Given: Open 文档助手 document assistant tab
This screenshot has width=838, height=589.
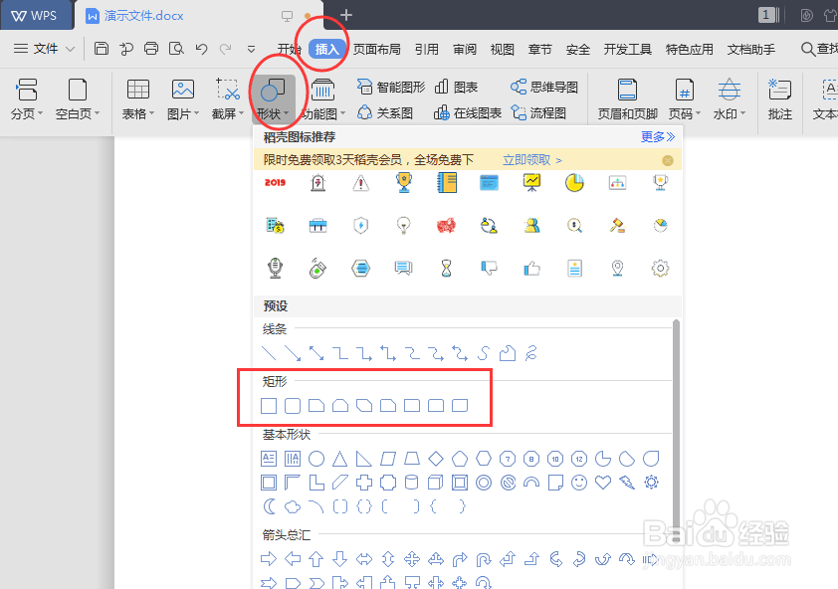Looking at the screenshot, I should click(750, 49).
